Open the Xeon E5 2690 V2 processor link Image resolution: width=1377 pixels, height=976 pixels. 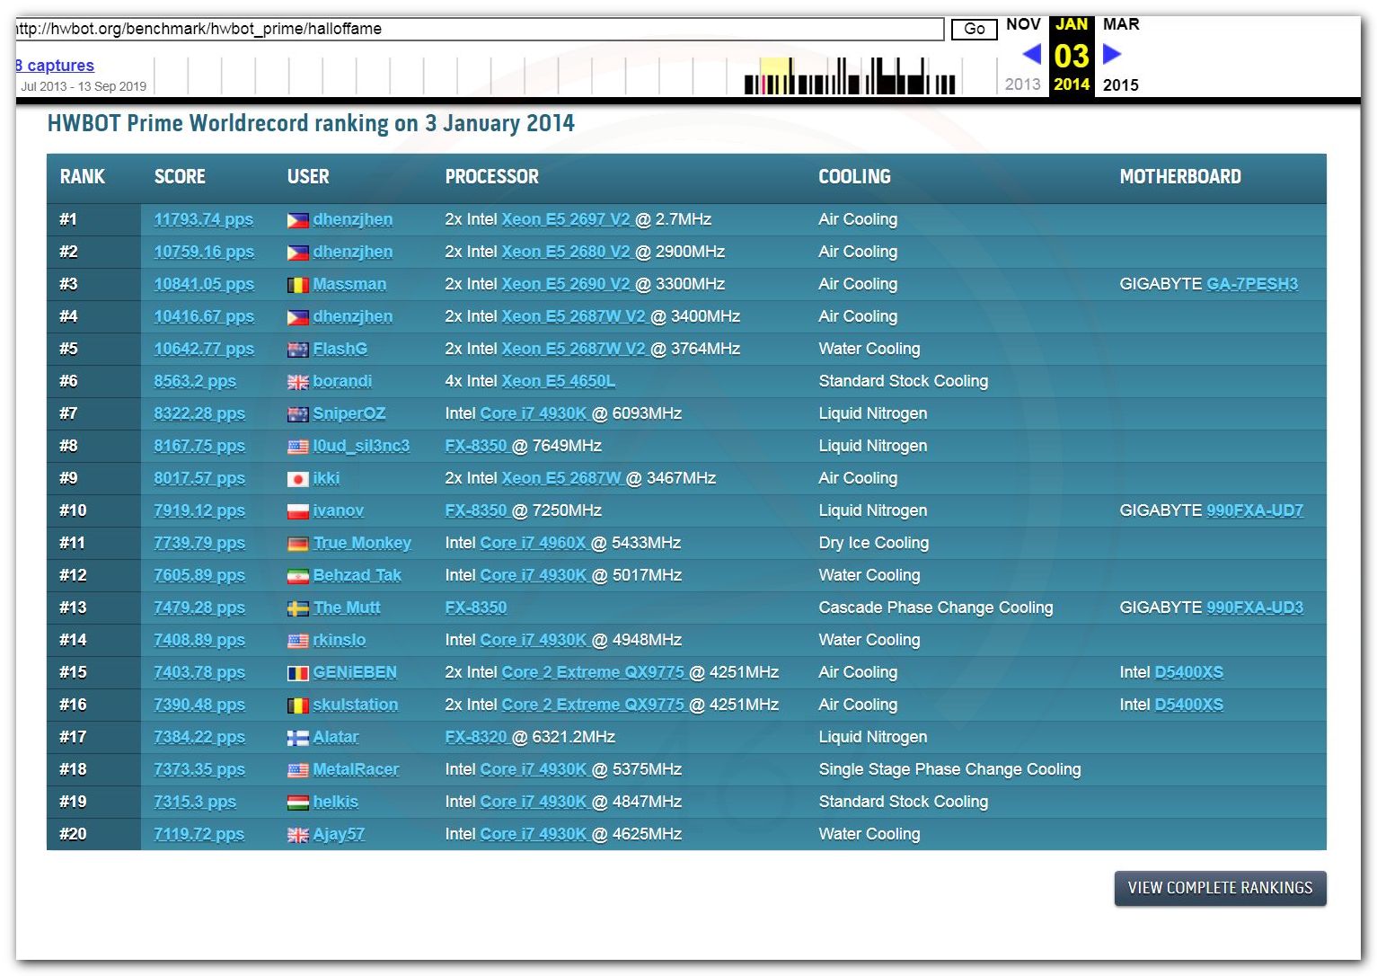click(566, 284)
